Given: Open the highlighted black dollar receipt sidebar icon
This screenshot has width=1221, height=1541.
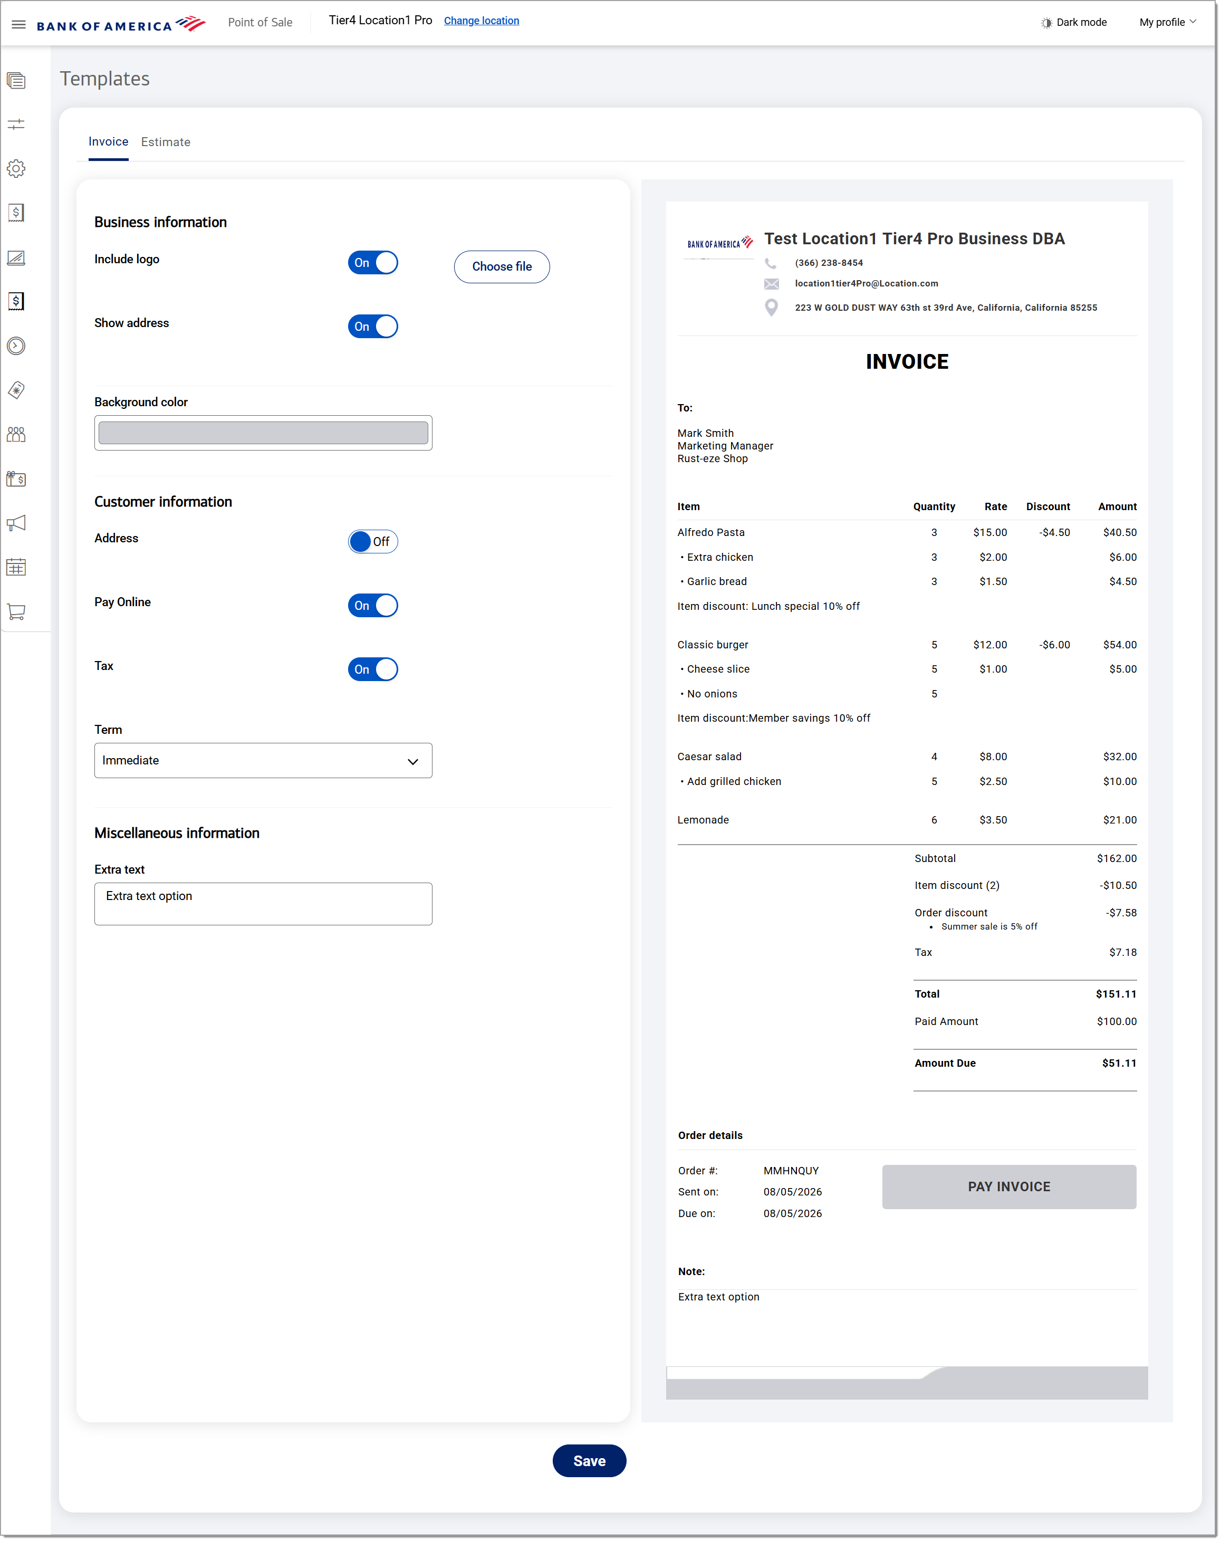Looking at the screenshot, I should point(16,302).
